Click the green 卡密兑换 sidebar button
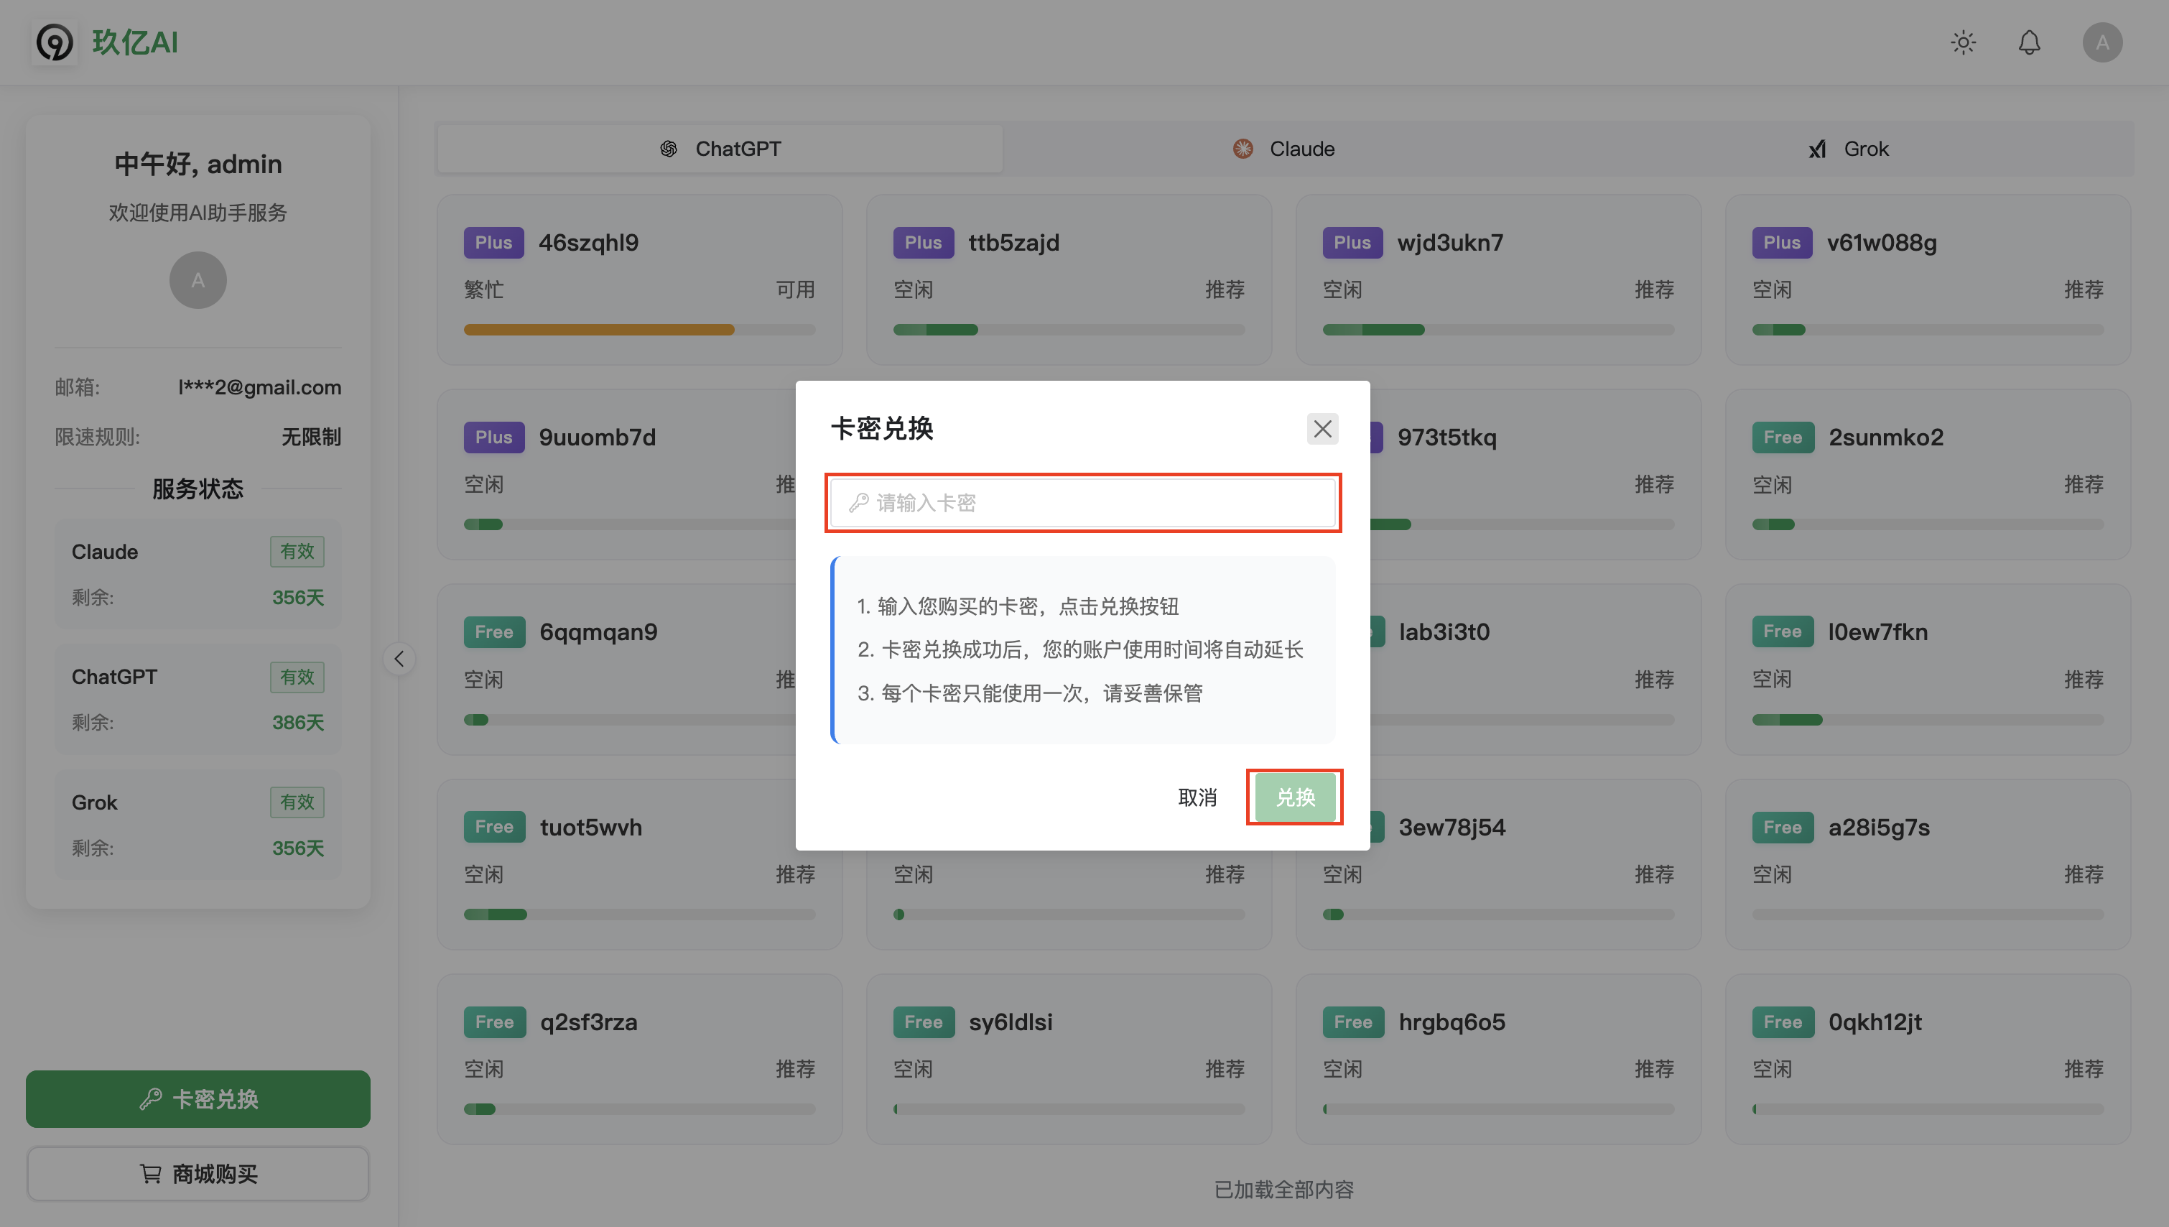This screenshot has height=1227, width=2169. coord(198,1098)
